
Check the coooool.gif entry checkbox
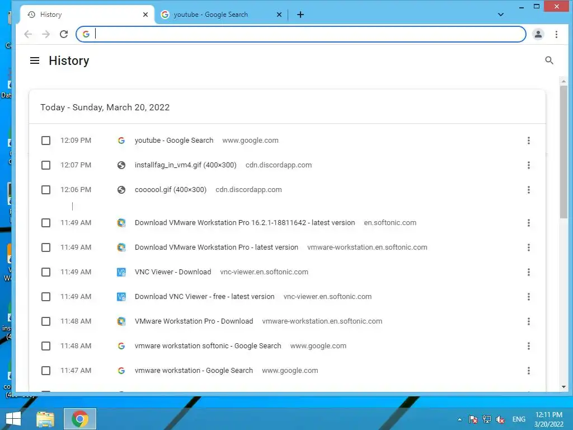[46, 190]
